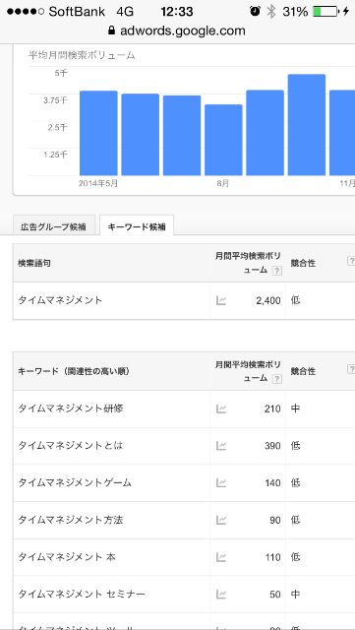This screenshot has height=630, width=355.
Task: Tap the lock icon in address bar
Action: [112, 31]
